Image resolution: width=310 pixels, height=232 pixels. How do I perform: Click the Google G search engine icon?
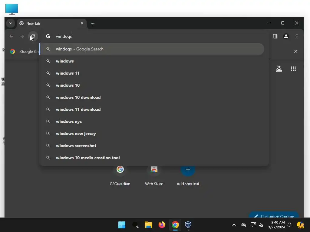(x=48, y=36)
